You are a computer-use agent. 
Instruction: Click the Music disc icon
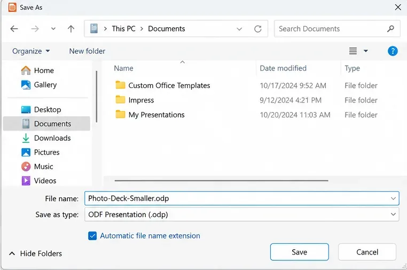pos(26,166)
